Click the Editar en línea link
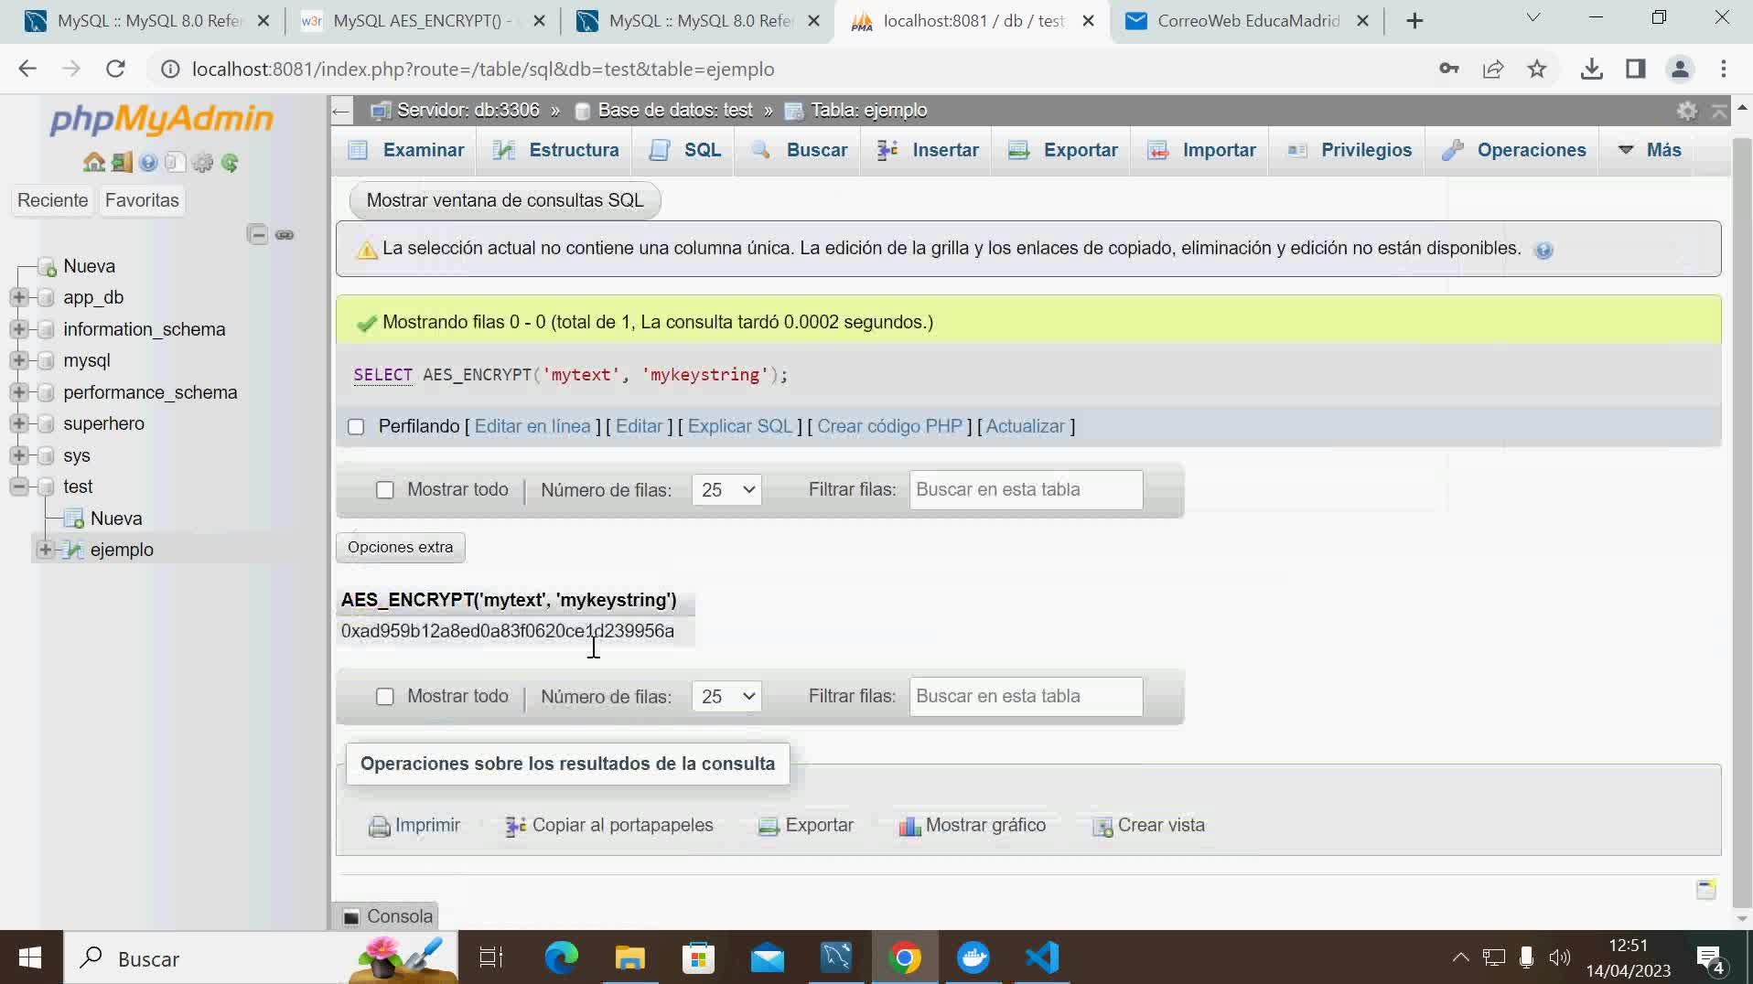 532,427
